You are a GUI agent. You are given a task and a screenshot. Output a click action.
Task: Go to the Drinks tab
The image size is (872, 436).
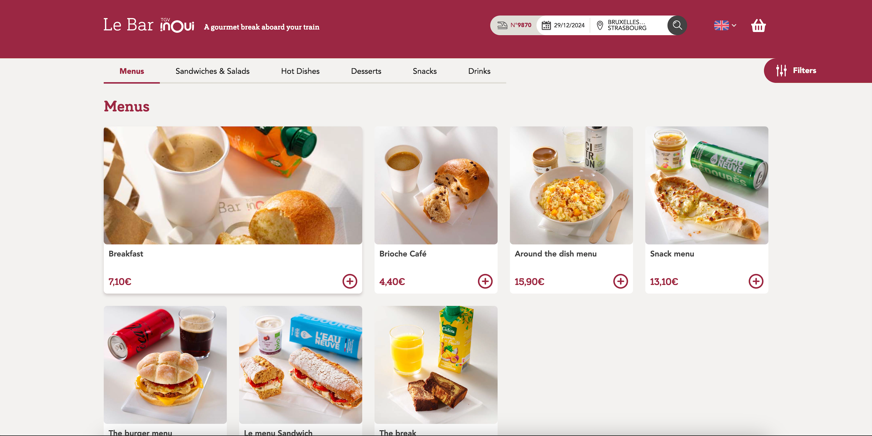(479, 71)
